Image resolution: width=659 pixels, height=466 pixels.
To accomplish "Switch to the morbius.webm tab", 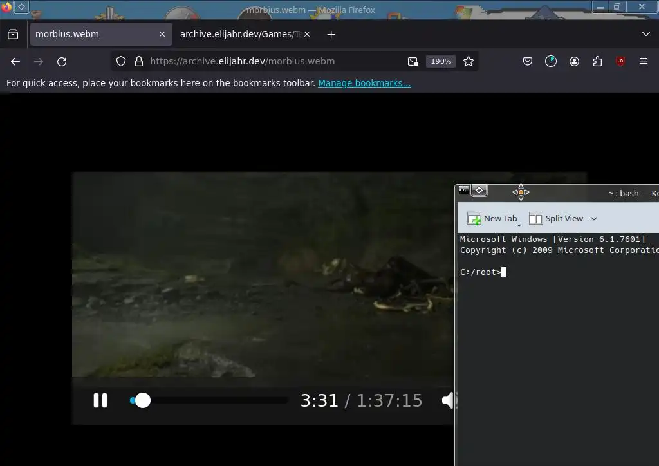I will coord(101,34).
